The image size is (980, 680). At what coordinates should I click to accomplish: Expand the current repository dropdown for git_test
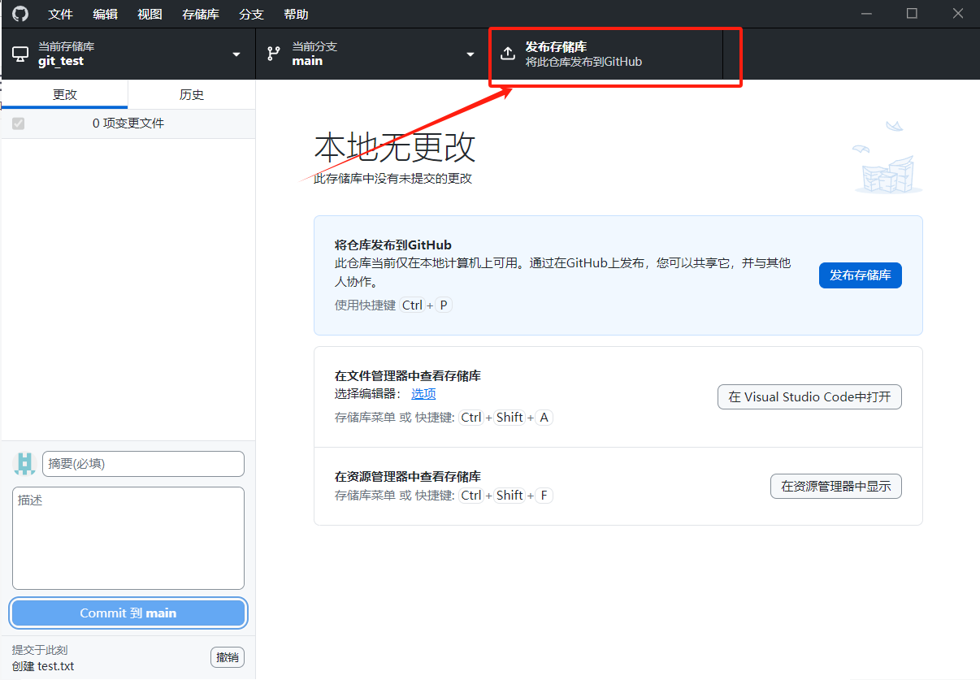236,54
